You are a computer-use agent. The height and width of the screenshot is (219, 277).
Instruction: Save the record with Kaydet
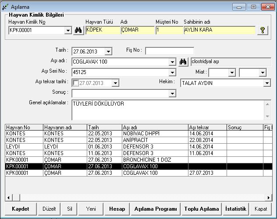[x=21, y=209]
